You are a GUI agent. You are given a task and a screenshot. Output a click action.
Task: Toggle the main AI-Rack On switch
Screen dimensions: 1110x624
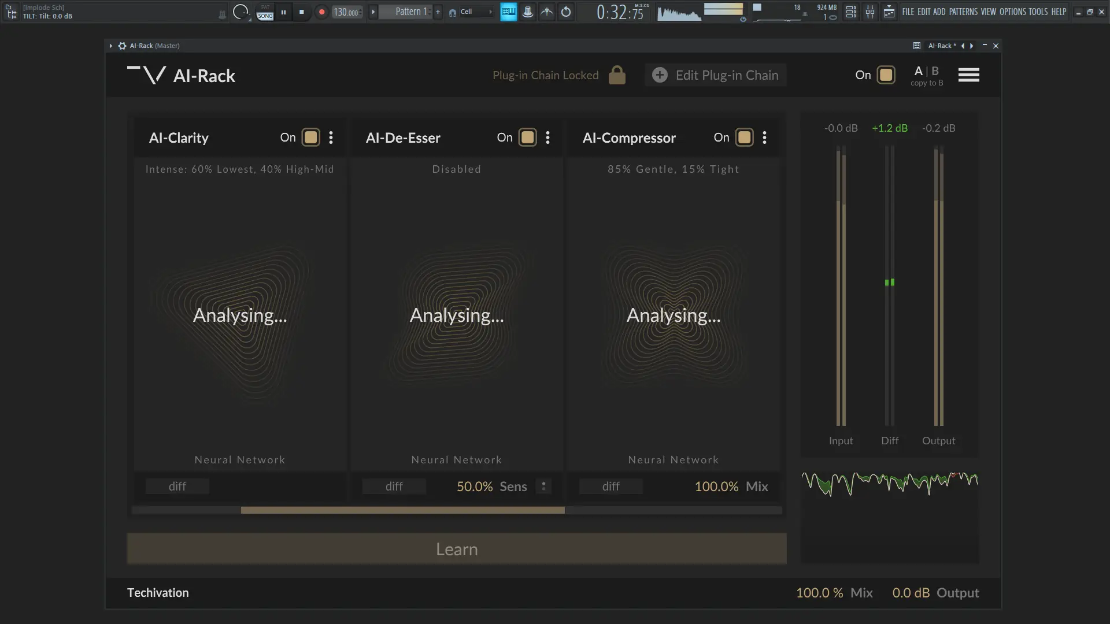click(x=885, y=75)
